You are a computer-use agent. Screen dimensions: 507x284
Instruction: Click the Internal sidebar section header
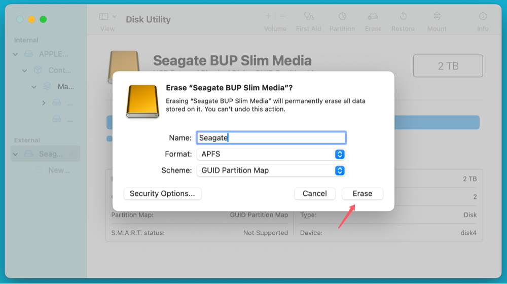pos(26,40)
